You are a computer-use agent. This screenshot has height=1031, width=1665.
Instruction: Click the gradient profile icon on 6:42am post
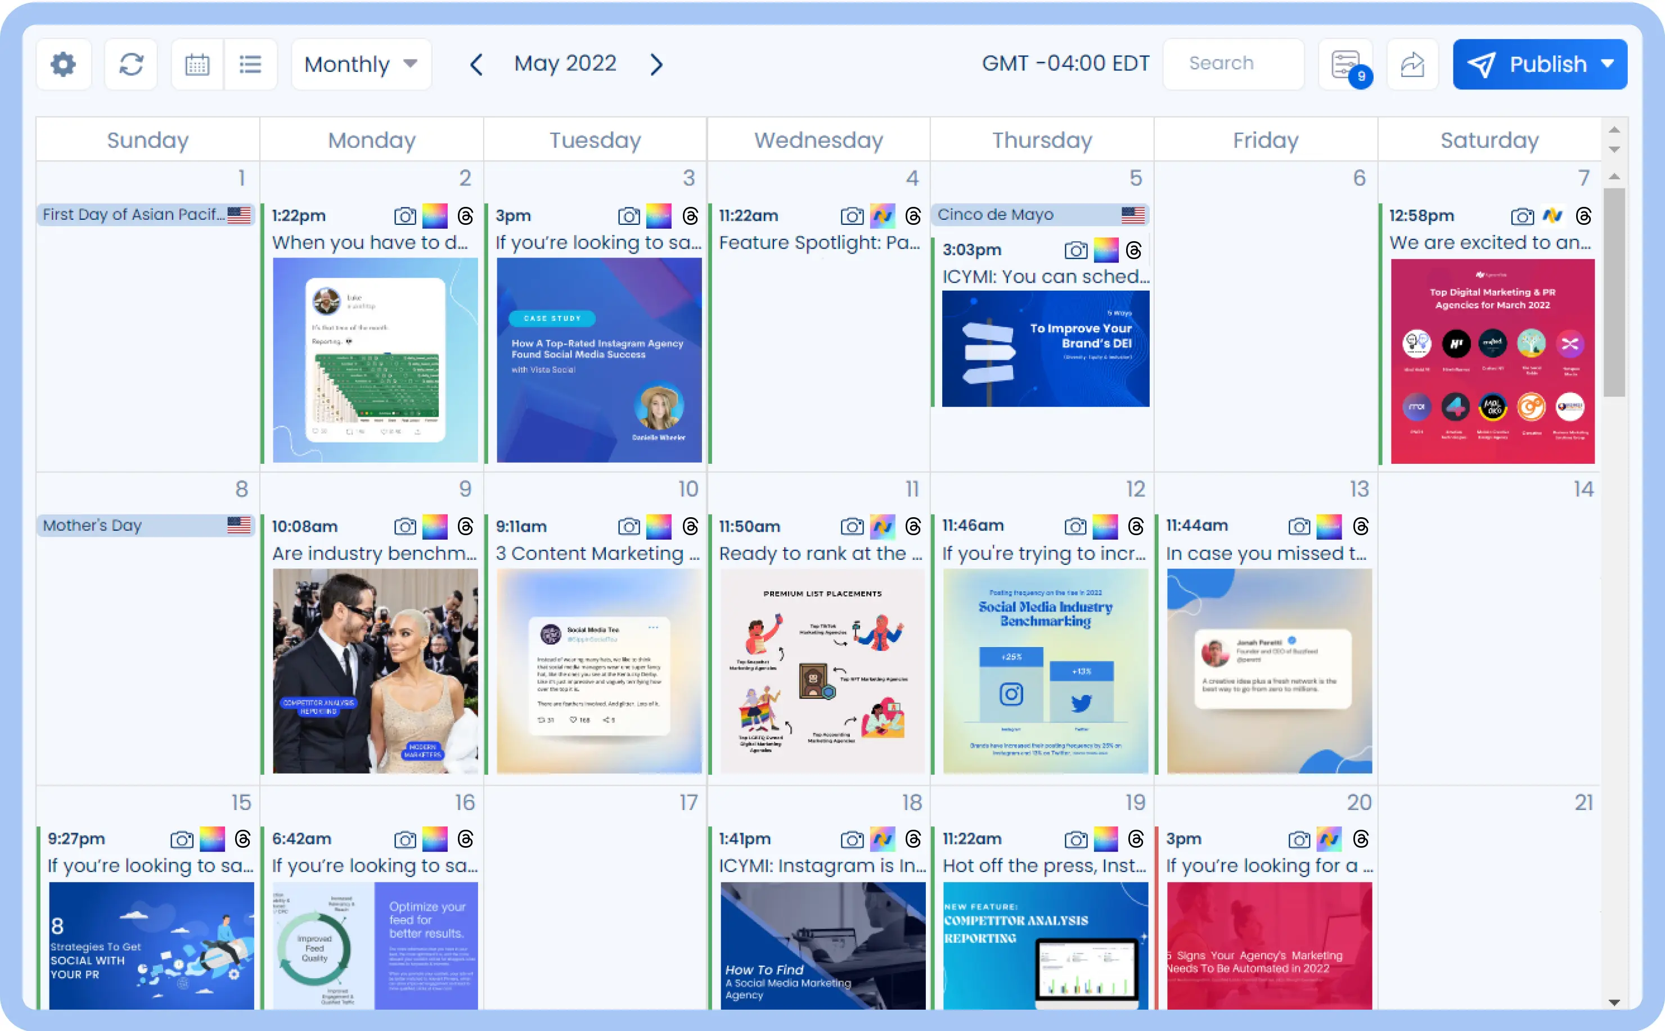435,839
